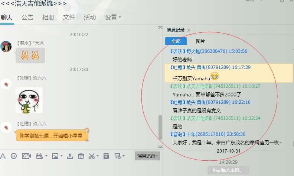The width and height of the screenshot is (294, 176).
Task: Close the 消息记录 panel tab
Action: click(189, 30)
